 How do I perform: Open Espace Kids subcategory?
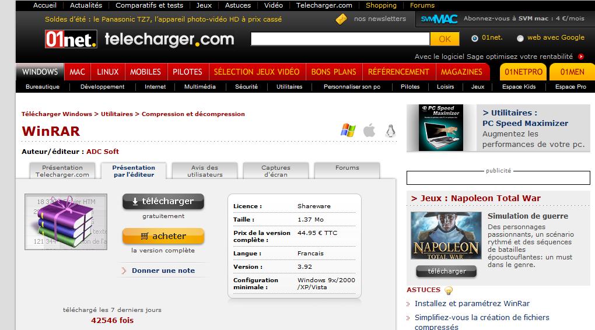tap(519, 86)
